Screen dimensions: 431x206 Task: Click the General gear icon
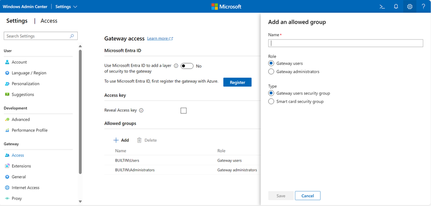coord(7,177)
